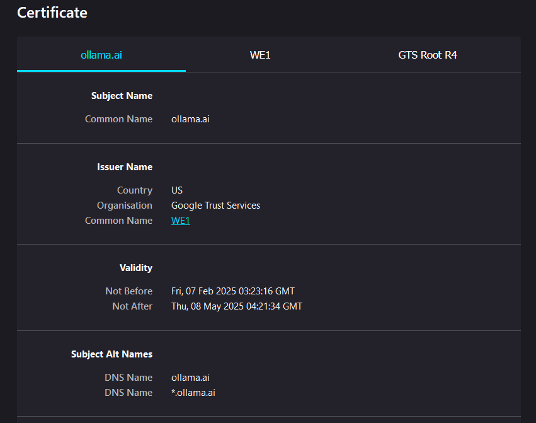Select the Validity section heading
The image size is (536, 423).
pos(136,268)
